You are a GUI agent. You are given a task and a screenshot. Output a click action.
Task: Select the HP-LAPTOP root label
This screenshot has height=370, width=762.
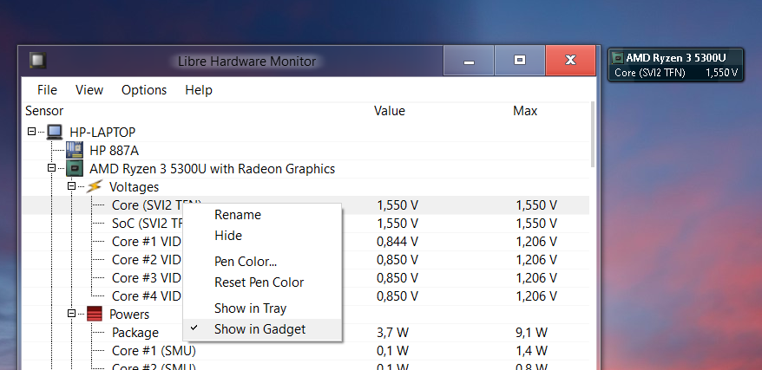102,133
